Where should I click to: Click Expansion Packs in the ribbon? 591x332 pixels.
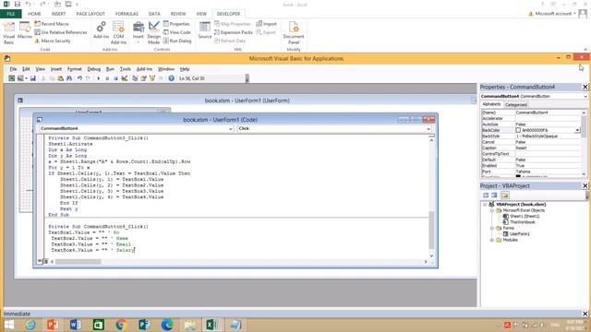click(x=233, y=32)
